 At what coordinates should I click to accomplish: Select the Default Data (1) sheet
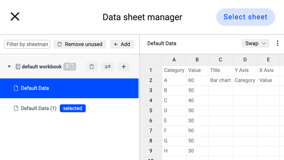coord(38,108)
